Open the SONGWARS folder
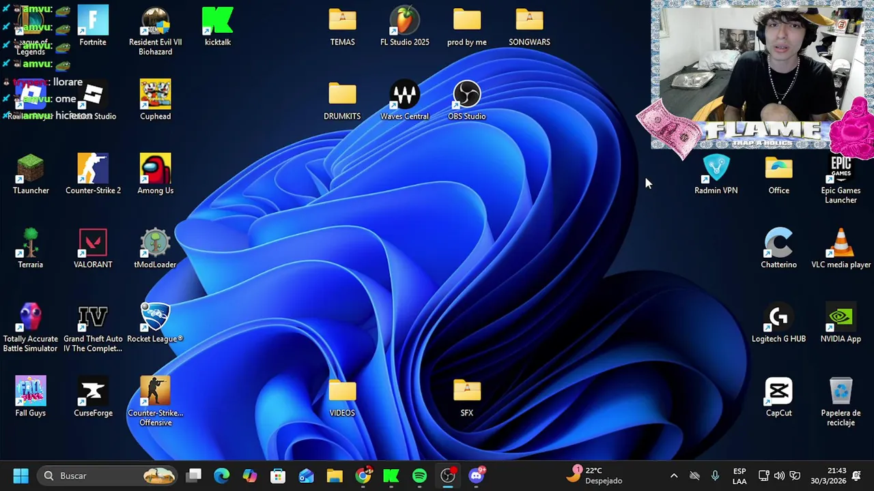874x491 pixels. 529,27
